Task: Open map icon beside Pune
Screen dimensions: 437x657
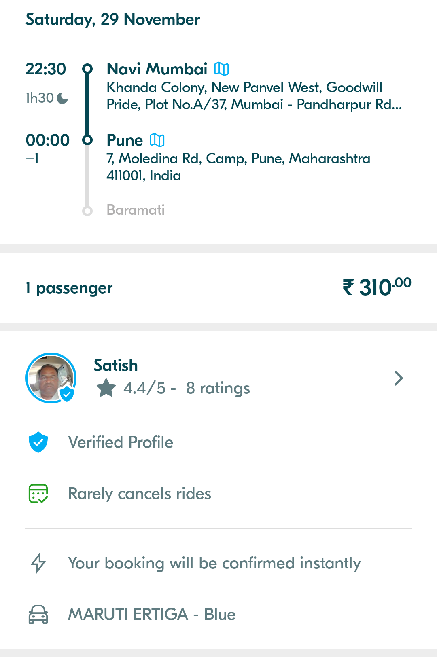Action: 157,140
